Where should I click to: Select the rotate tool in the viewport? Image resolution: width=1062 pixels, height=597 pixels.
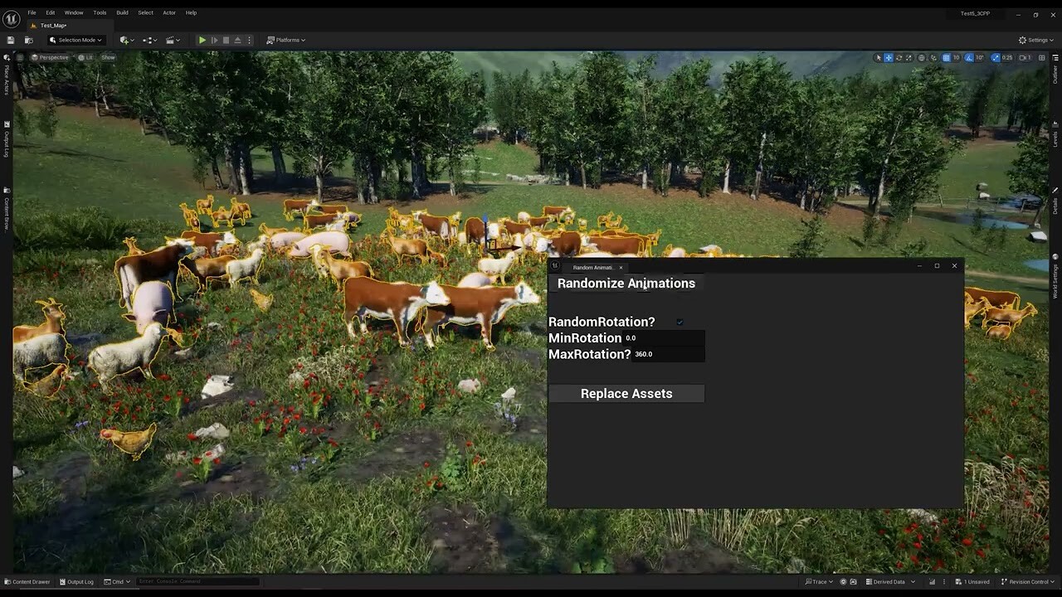point(899,57)
